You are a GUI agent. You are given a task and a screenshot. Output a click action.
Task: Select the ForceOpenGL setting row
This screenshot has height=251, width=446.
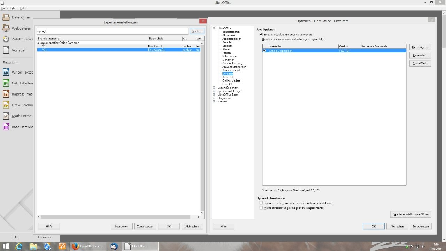(118, 50)
